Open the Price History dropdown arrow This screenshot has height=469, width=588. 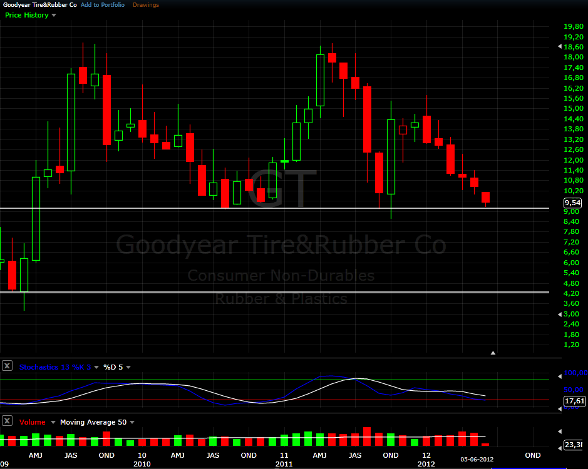click(54, 16)
